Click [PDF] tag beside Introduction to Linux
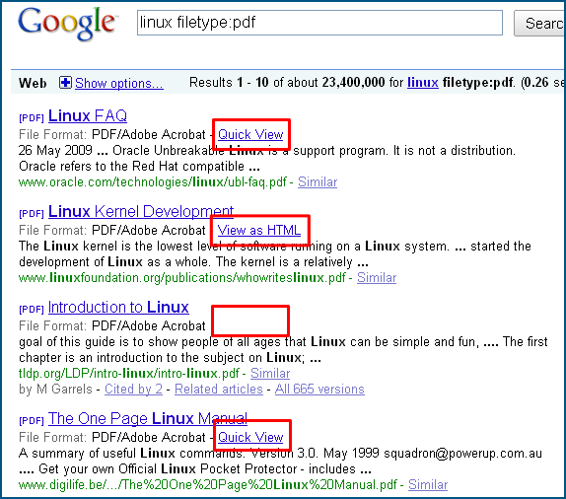The height and width of the screenshot is (499, 566). [x=32, y=310]
